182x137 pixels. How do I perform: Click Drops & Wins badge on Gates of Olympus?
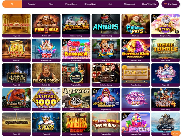pyautogui.click(x=154, y=17)
